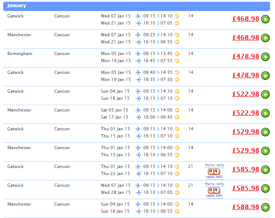Viewport: 275px width, 218px height.
Task: Click 'Sun 18 Jan 15' on Manchester row
Action: coord(115,211)
